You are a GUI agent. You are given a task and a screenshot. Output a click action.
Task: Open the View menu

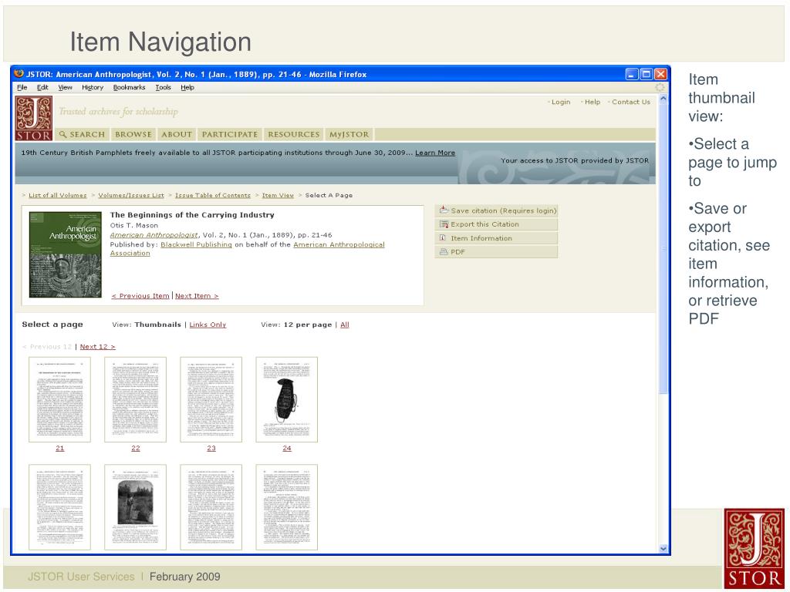(x=65, y=88)
